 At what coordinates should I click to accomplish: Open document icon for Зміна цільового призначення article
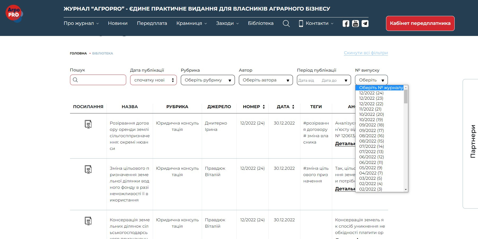88,169
